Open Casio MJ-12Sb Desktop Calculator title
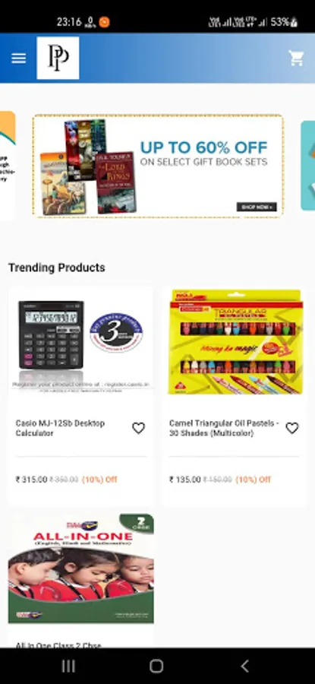 point(60,428)
